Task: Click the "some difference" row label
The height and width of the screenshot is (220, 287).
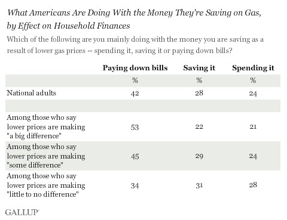Action: pyautogui.click(x=46, y=156)
